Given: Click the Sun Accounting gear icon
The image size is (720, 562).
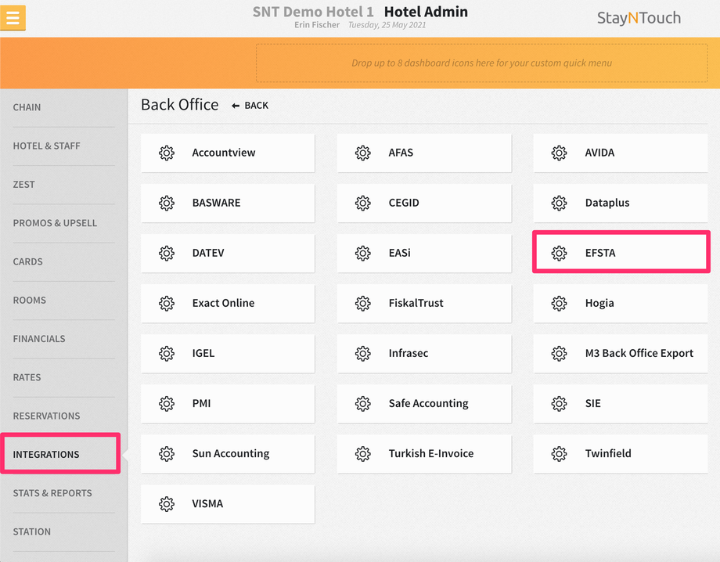Looking at the screenshot, I should [x=167, y=454].
